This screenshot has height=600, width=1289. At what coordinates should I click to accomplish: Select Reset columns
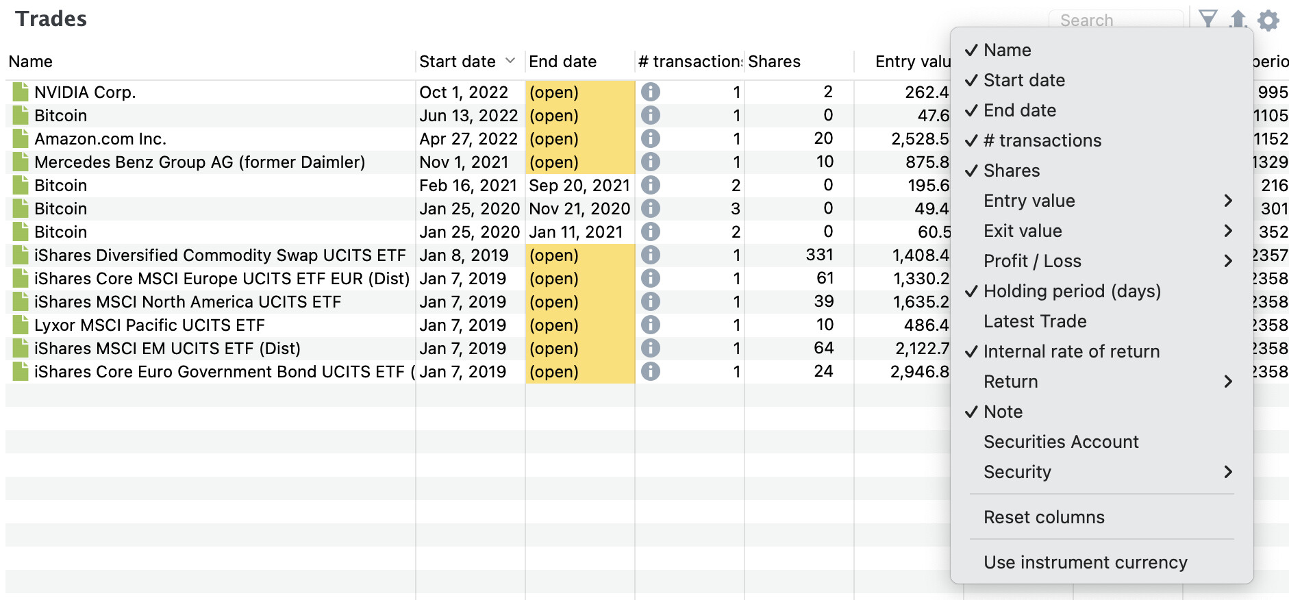tap(1101, 517)
